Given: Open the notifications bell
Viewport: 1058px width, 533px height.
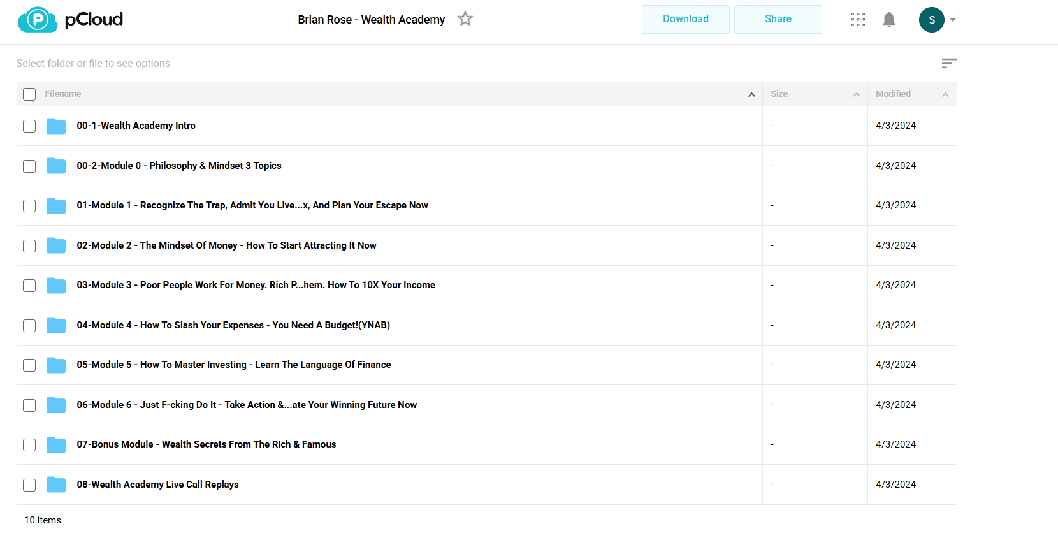Looking at the screenshot, I should [x=889, y=20].
